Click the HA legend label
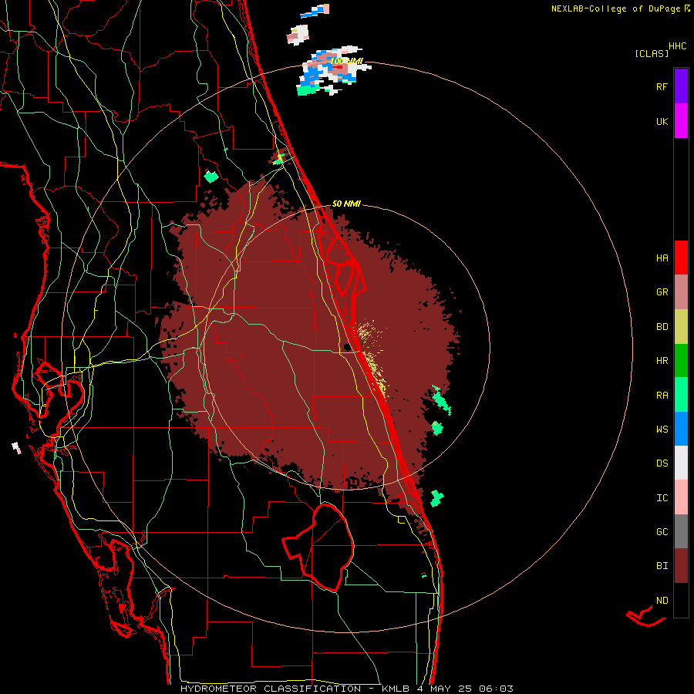 (662, 258)
